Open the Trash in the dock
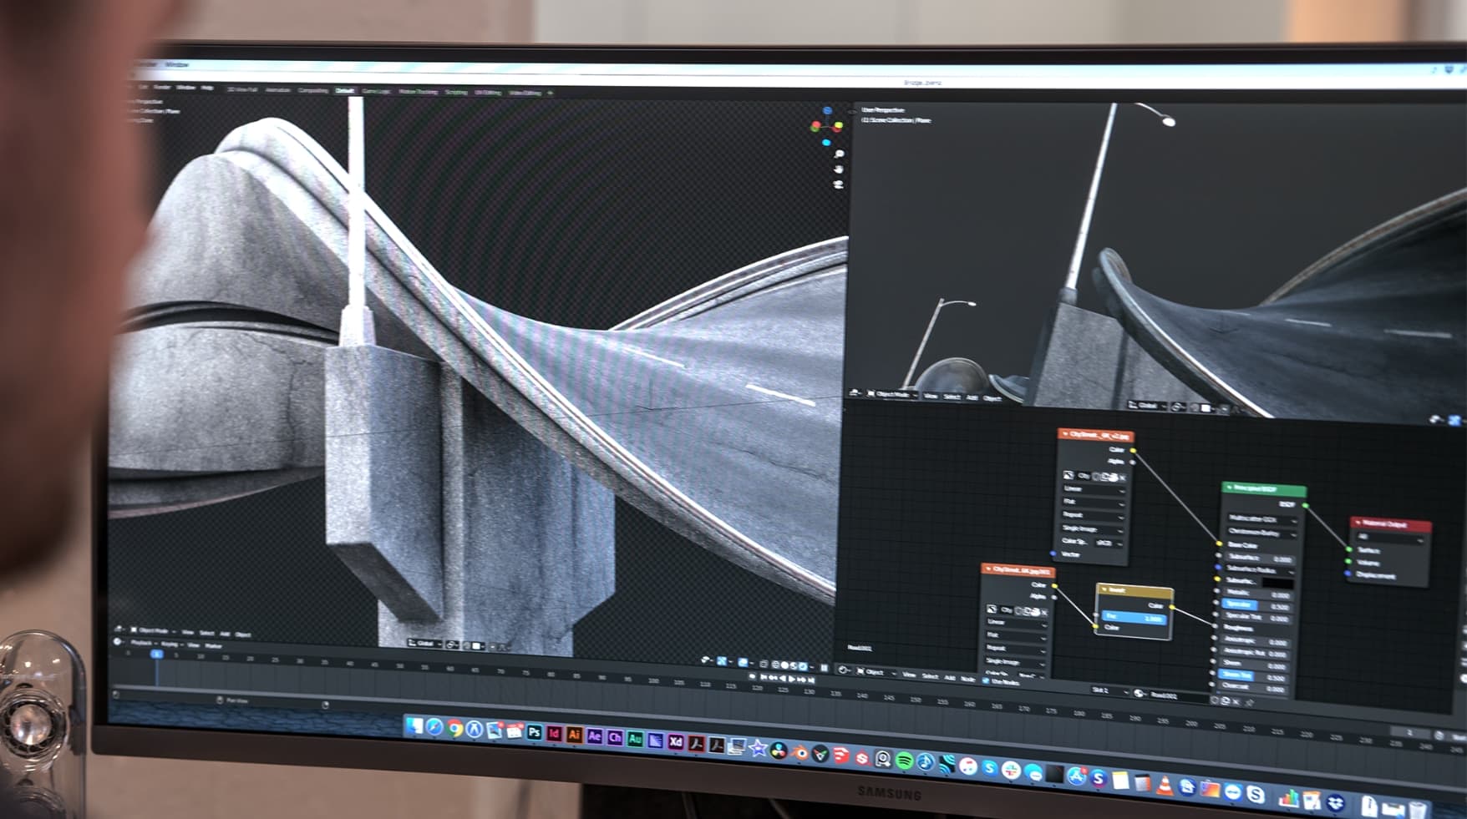 [x=1418, y=808]
